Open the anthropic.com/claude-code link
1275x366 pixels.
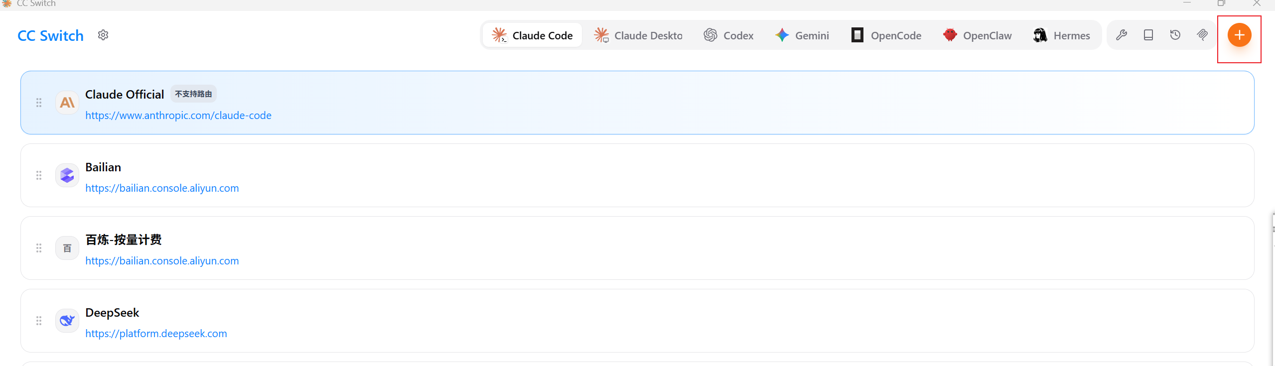tap(178, 116)
